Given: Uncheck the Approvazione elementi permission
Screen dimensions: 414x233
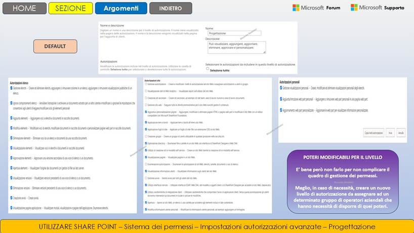Looking at the screenshot, I should pos(11,158).
